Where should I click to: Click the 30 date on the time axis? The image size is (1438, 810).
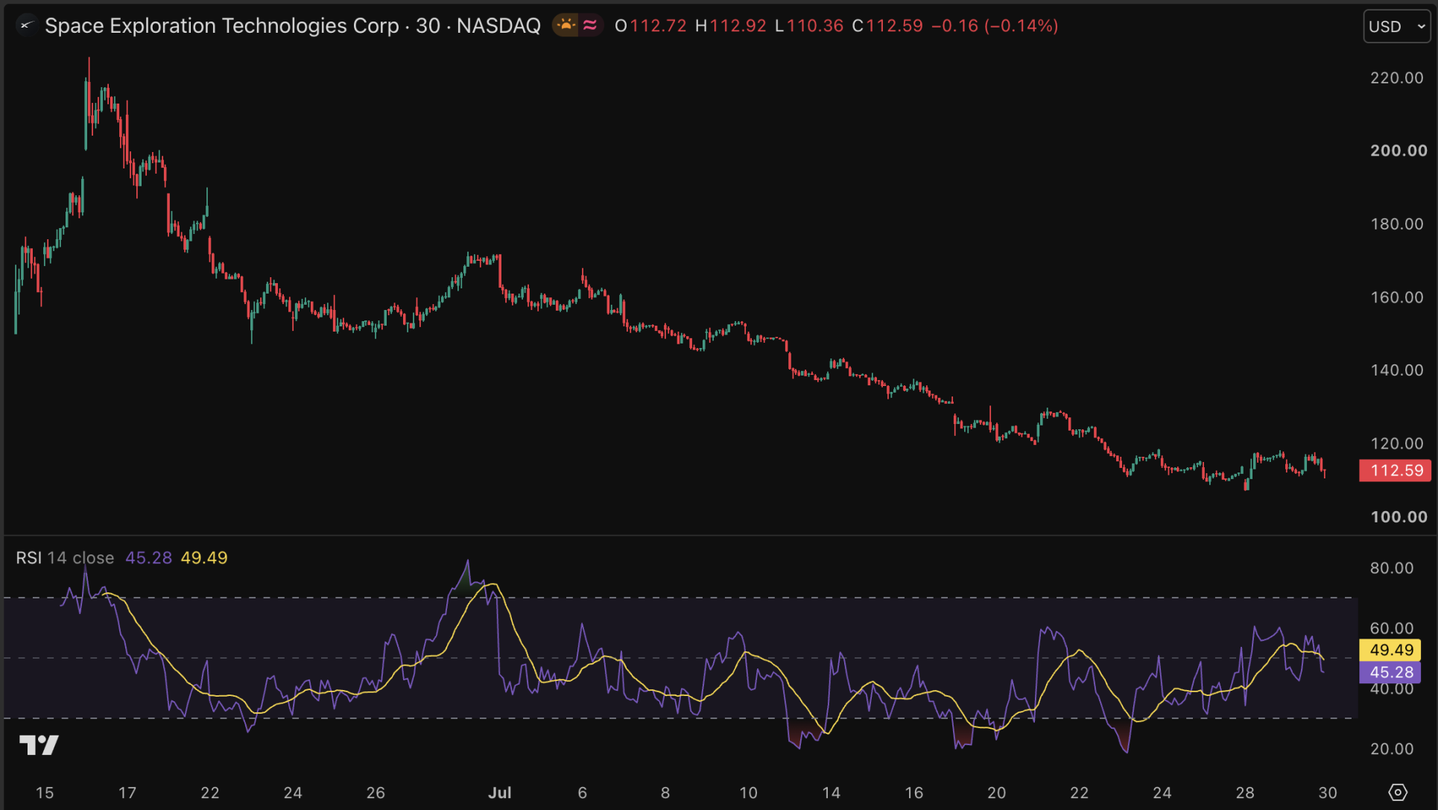(x=1327, y=793)
